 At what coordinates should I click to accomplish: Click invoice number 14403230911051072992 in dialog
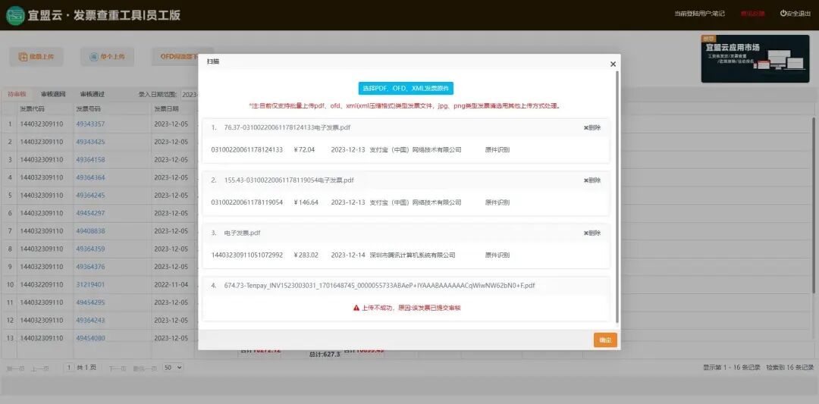(x=246, y=255)
